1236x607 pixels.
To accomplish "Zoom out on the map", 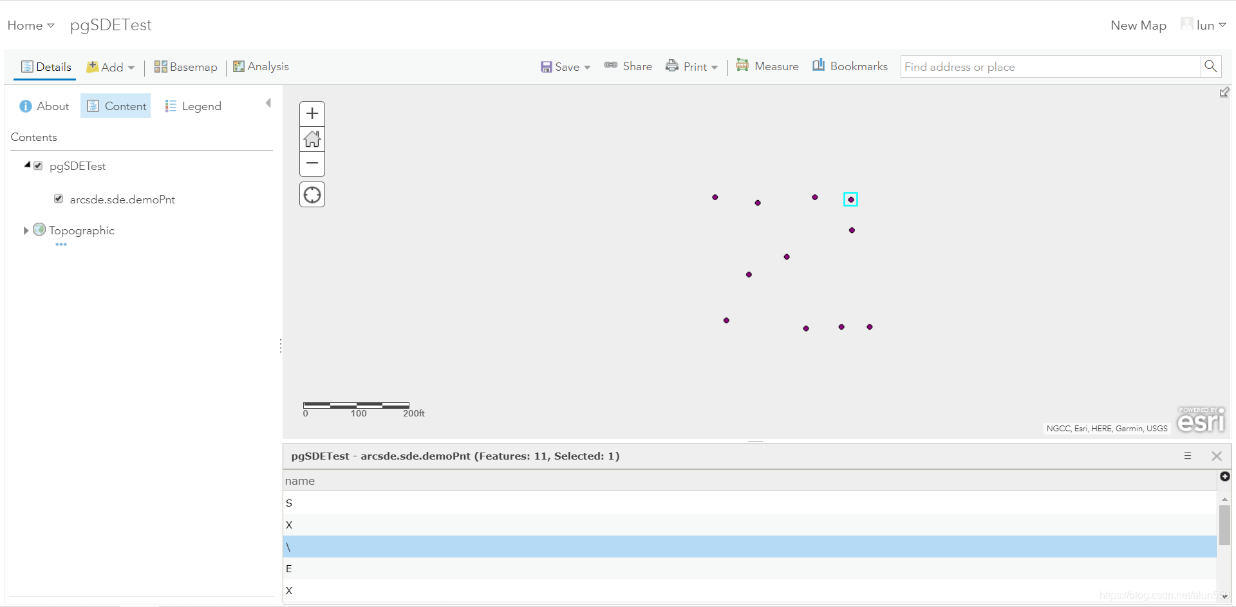I will [312, 163].
